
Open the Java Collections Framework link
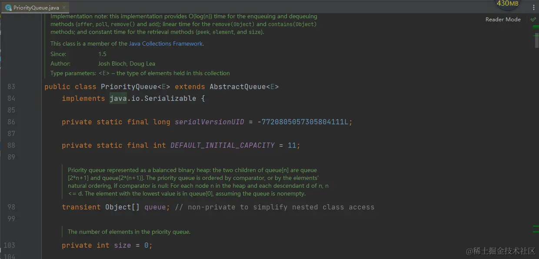[166, 43]
